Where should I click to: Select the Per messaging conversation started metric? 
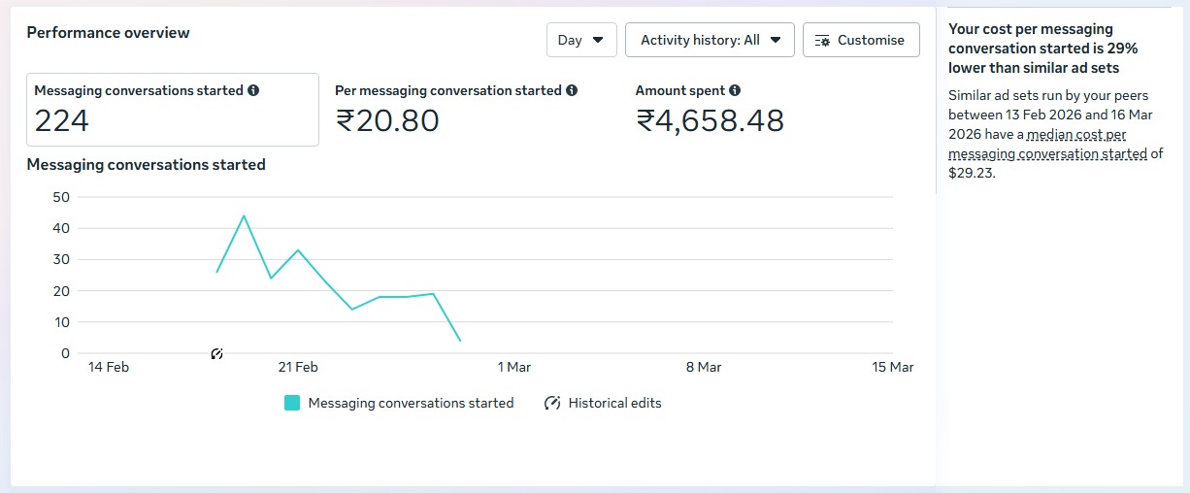pyautogui.click(x=456, y=109)
